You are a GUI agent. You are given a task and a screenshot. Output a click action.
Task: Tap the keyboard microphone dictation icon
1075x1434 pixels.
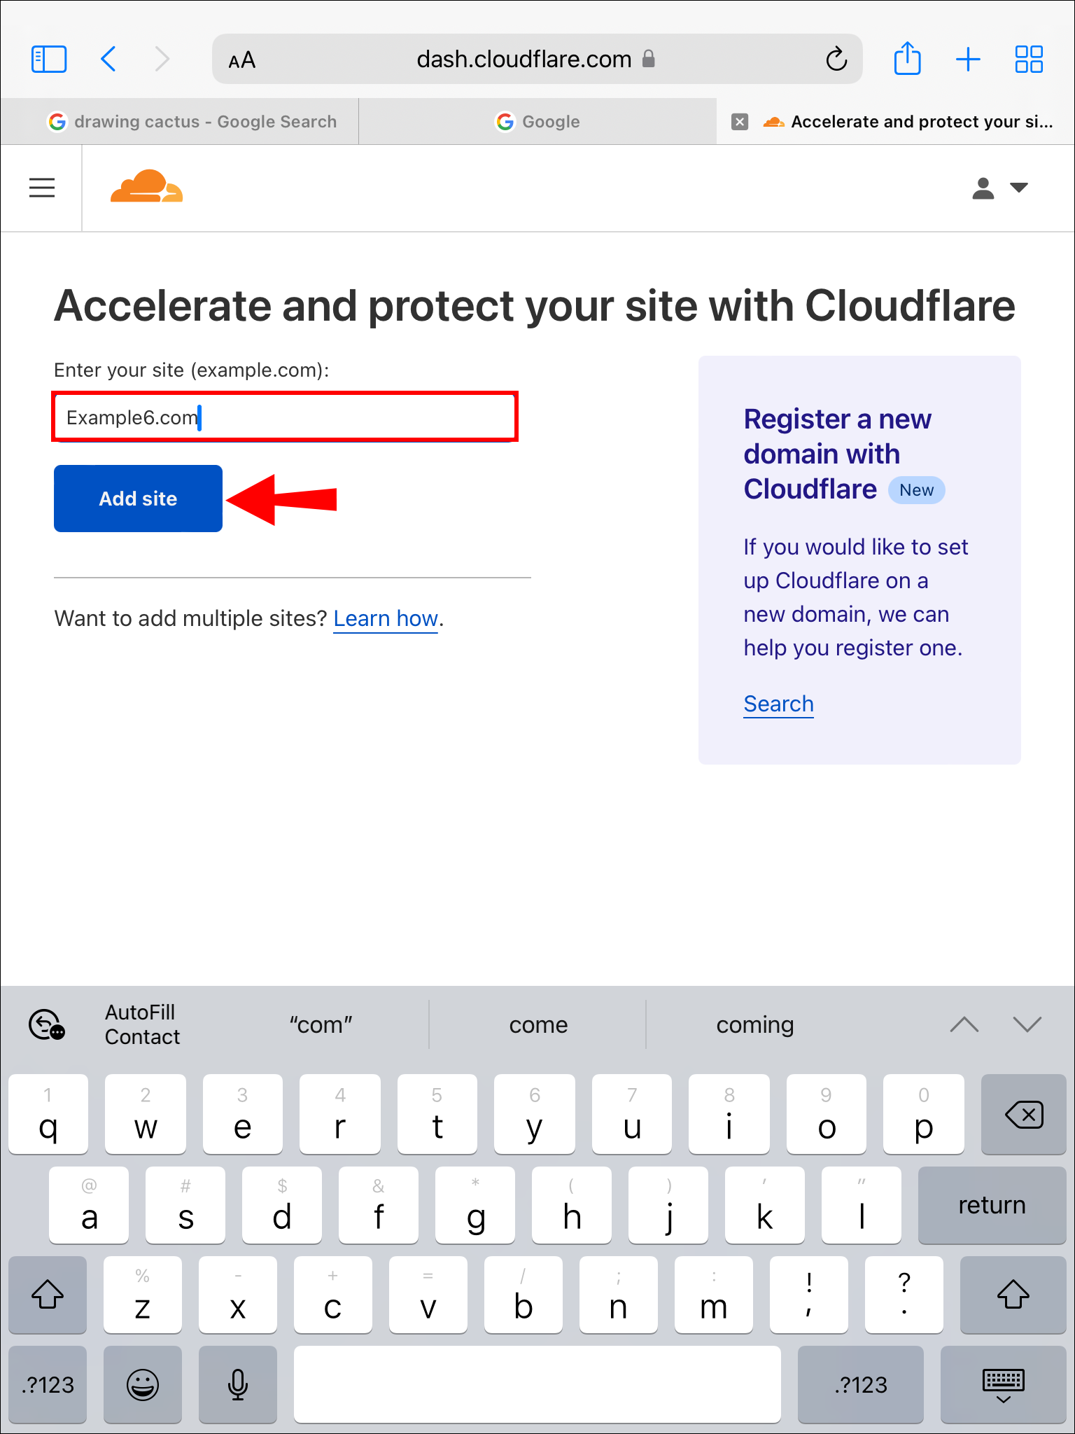(238, 1384)
